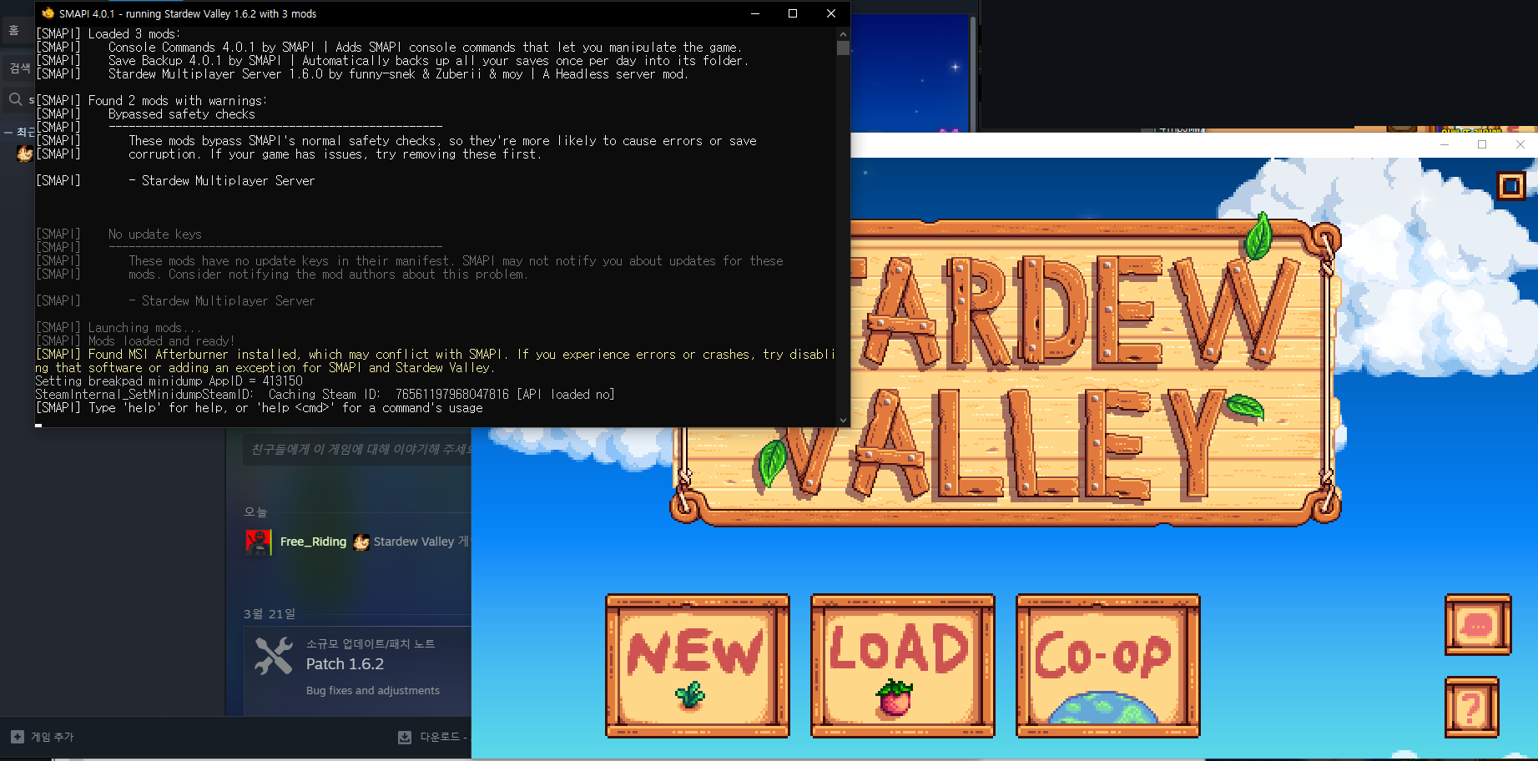Click the SMAPI console scrollbar up arrow
Screen dimensions: 1538x761
843,34
